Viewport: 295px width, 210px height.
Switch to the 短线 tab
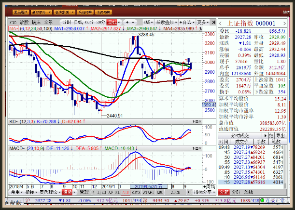point(248,192)
